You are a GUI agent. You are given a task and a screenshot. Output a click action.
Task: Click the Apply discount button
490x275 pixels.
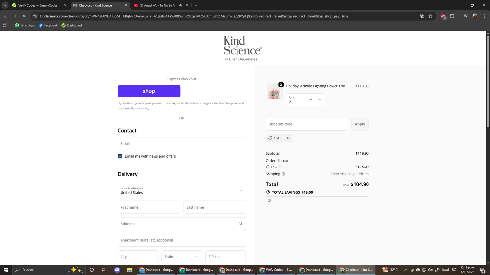[x=360, y=124]
